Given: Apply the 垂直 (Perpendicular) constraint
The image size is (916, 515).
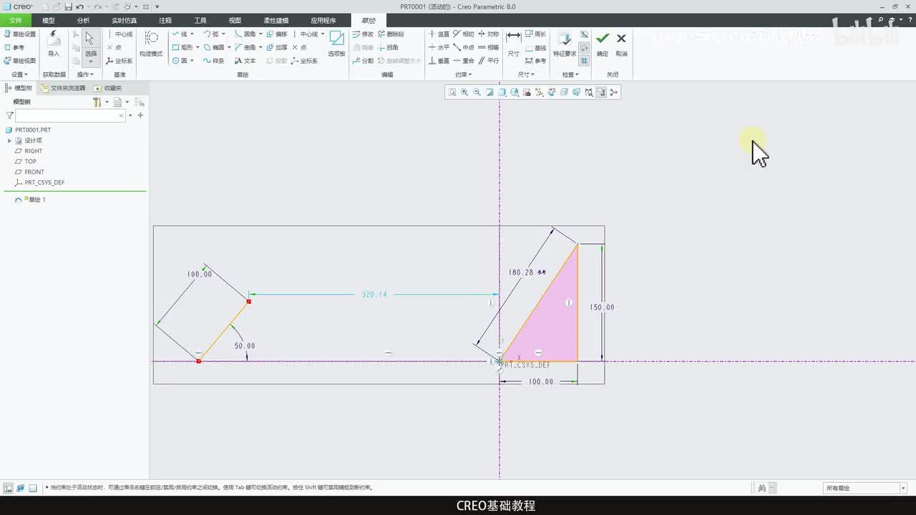Looking at the screenshot, I should click(439, 61).
